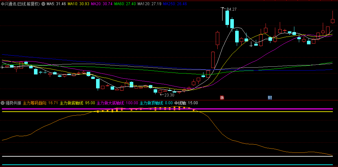Click the 主力做顶轴线: 0.00 label
Screen dimensions: 338x167
tap(156, 103)
